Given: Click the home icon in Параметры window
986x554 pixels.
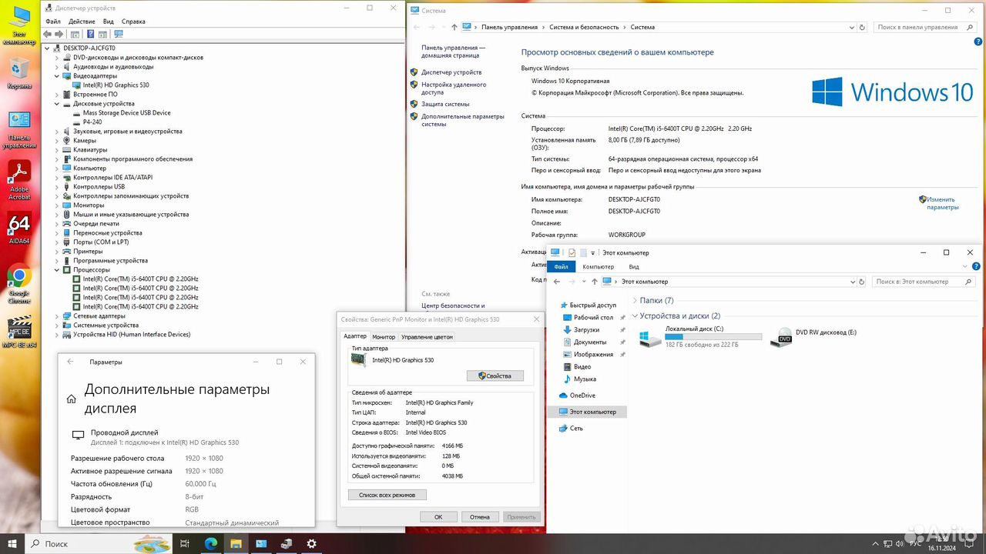Looking at the screenshot, I should [72, 399].
